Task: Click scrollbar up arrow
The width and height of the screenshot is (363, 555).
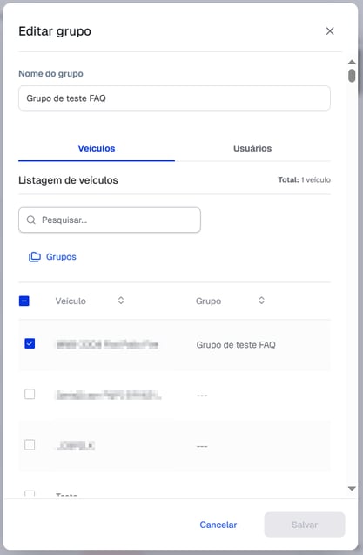Action: click(x=352, y=62)
